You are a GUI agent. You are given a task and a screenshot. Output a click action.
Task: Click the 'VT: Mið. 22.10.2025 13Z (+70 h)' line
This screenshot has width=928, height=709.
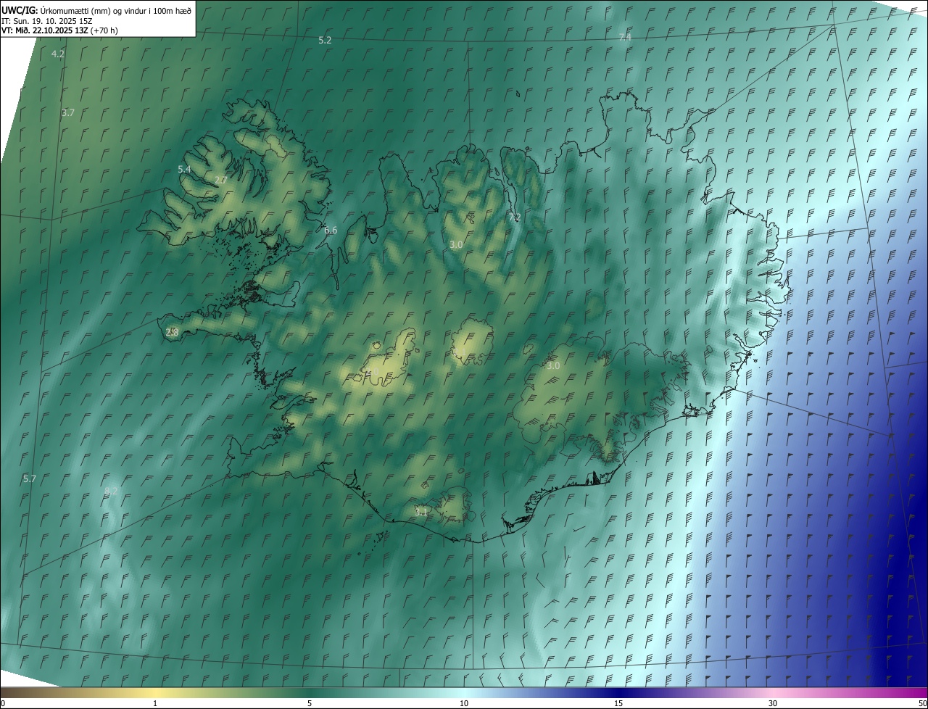[59, 30]
